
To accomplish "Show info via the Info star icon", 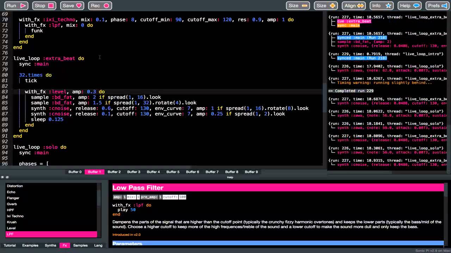I will (389, 5).
